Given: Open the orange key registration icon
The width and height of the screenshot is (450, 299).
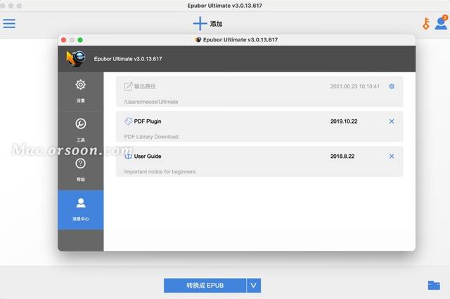Looking at the screenshot, I should point(426,23).
